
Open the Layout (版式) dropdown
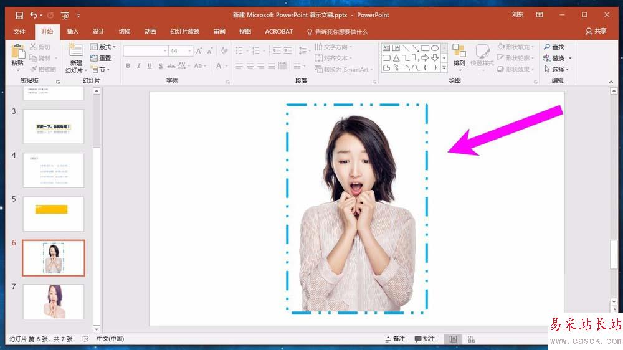coord(103,47)
